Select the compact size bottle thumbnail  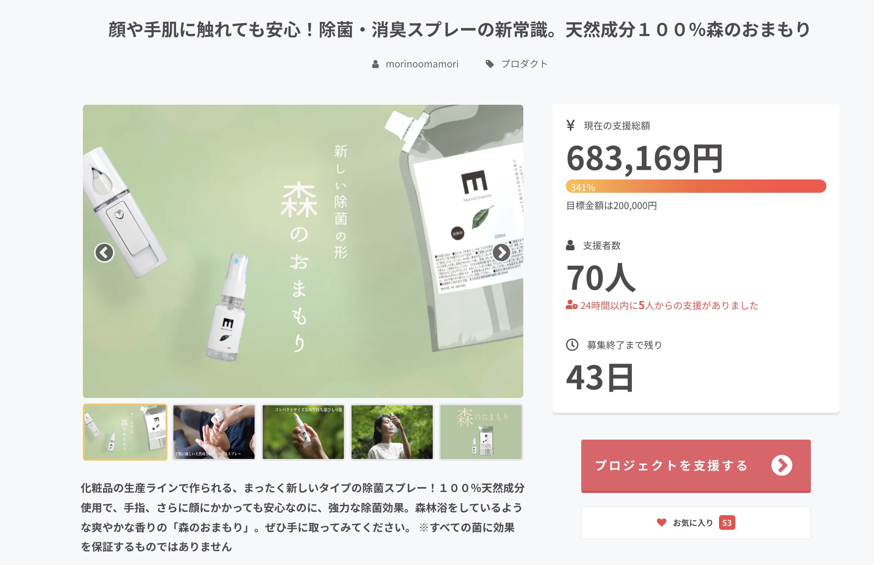tap(303, 432)
